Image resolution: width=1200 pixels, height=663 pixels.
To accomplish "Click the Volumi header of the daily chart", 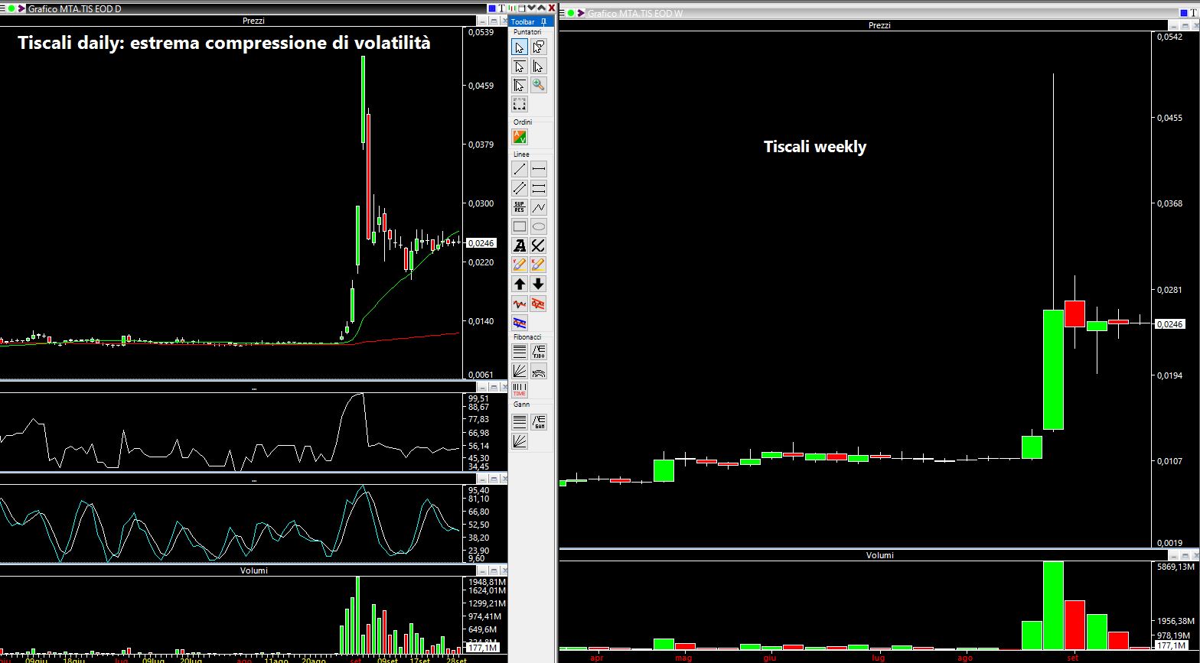I will [x=253, y=570].
